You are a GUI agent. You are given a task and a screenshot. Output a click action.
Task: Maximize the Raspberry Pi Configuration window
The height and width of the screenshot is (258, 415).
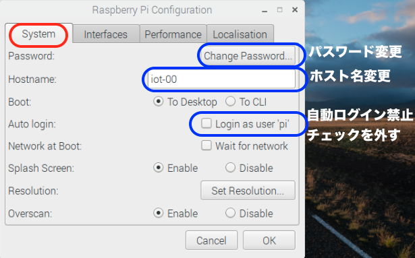pos(280,10)
